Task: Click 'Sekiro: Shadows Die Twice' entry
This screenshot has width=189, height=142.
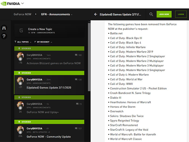Action: click(x=127, y=116)
